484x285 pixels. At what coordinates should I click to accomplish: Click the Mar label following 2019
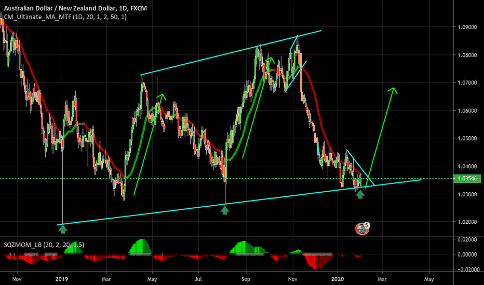[106, 279]
